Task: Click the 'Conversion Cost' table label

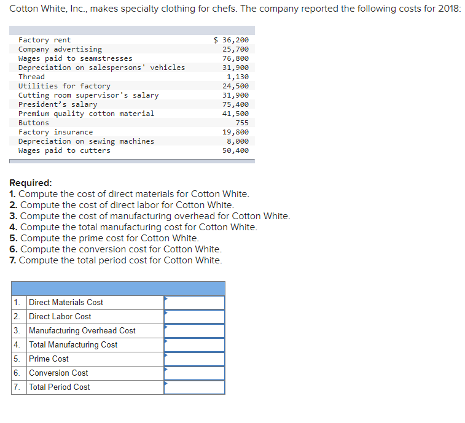Action: [58, 373]
